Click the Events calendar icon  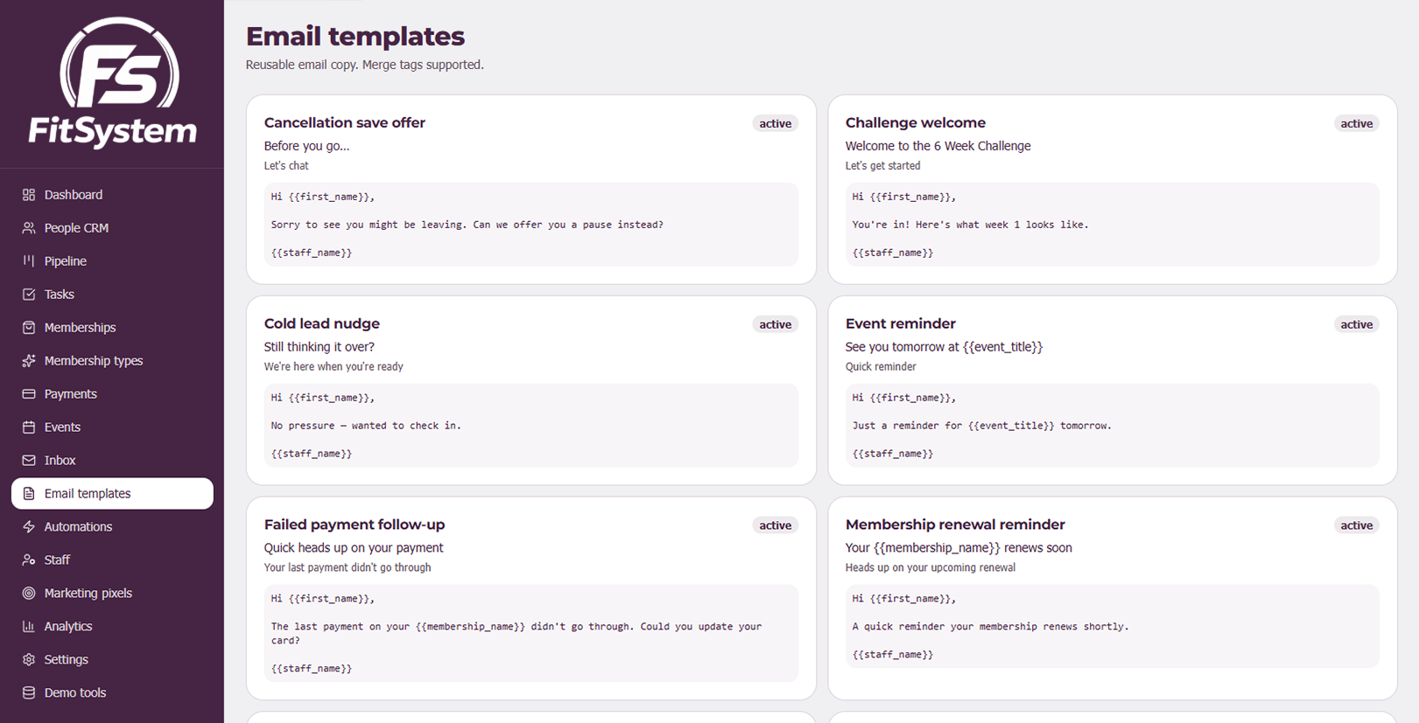tap(29, 428)
